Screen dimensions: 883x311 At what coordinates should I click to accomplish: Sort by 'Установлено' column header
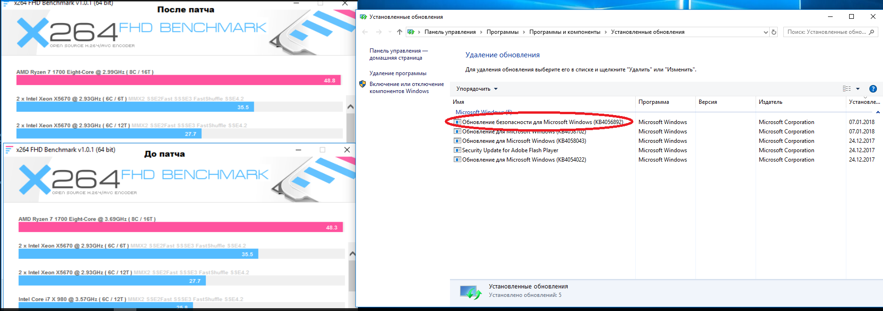pos(864,102)
